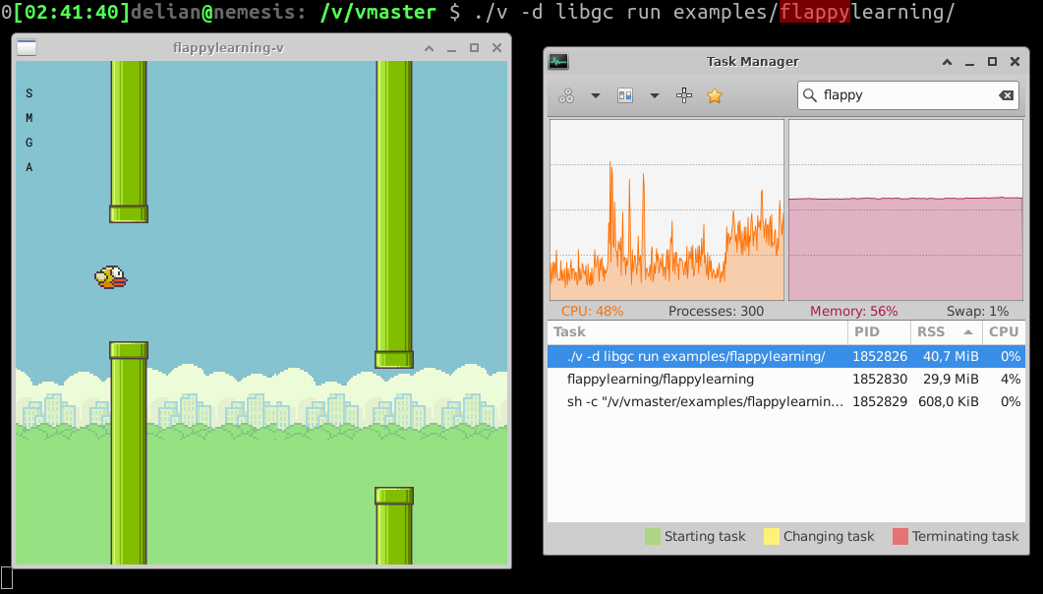
Task: Sort by the CPU column header
Action: click(1004, 332)
